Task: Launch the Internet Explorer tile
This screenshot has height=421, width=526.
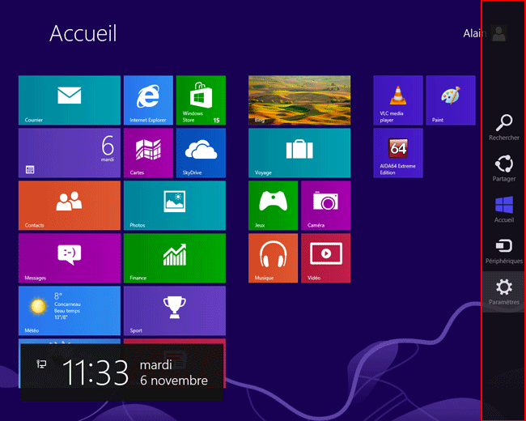Action: 148,100
